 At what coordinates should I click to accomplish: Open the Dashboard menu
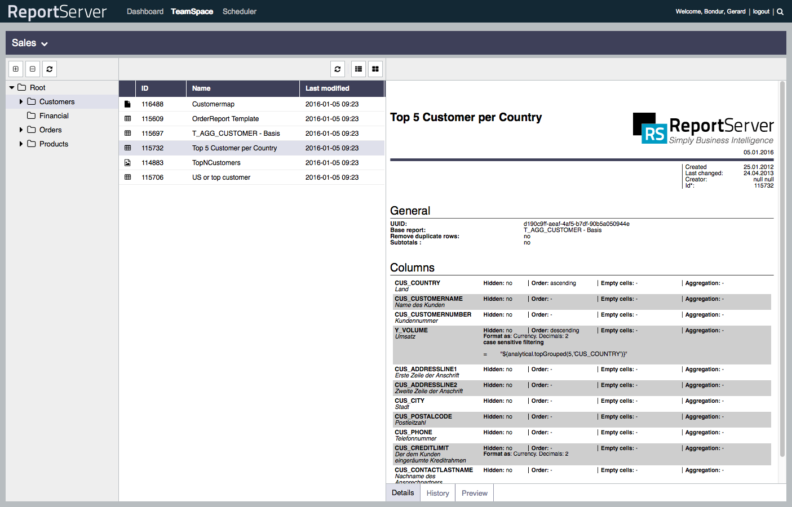145,11
